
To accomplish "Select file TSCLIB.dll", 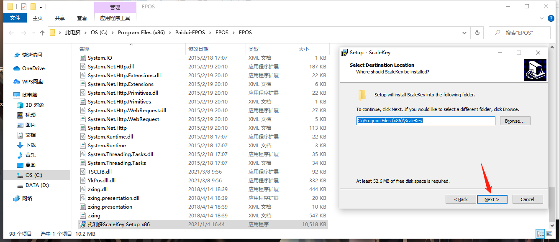I will tap(100, 172).
